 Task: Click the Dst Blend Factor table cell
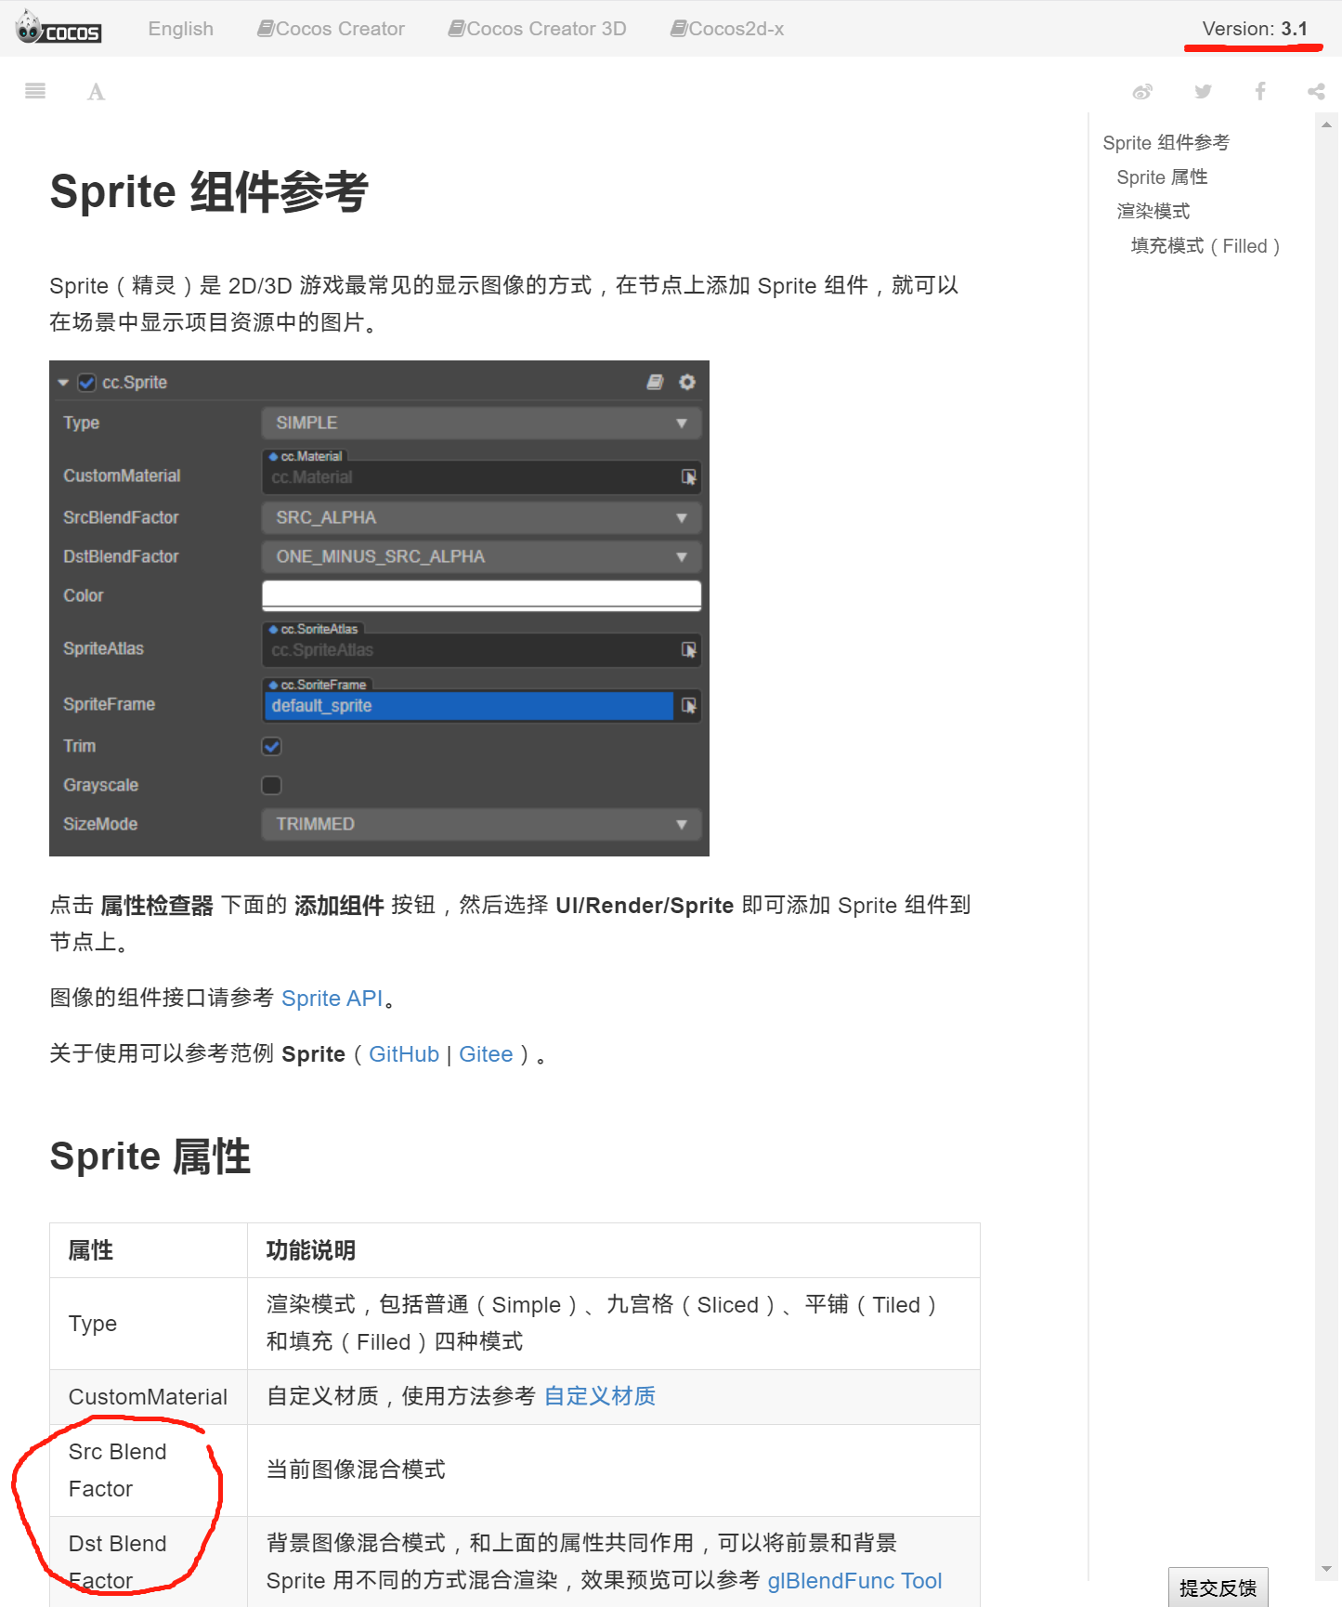click(149, 1562)
